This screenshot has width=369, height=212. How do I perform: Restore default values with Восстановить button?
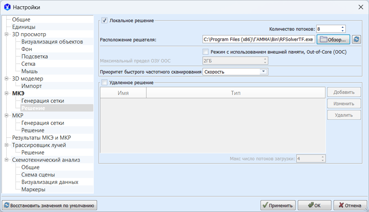[50, 205]
